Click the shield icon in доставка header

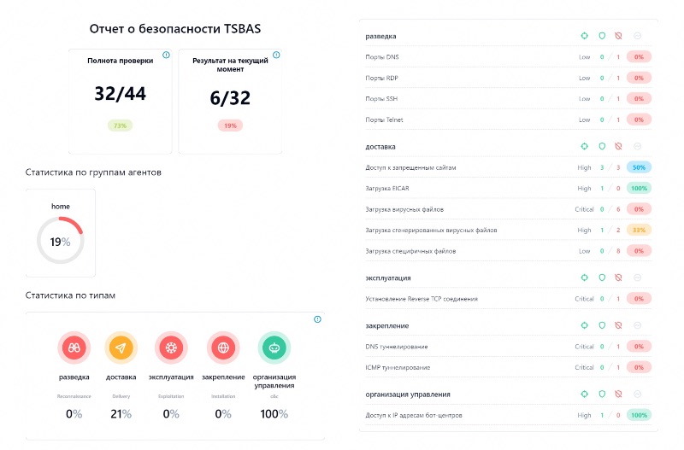point(602,147)
